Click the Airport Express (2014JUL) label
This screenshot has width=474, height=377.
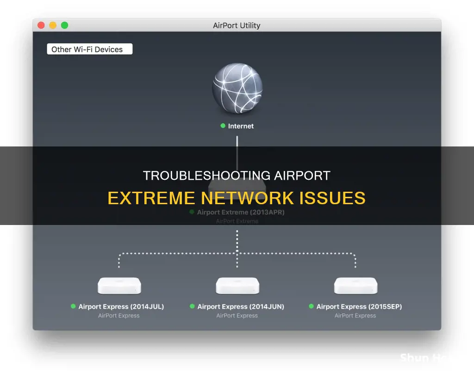coord(121,306)
